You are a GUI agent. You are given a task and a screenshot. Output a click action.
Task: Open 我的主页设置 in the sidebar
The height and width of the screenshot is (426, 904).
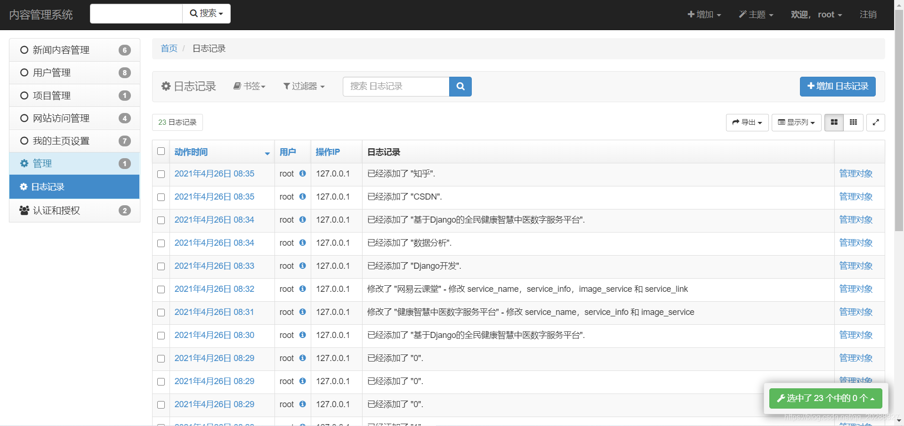tap(74, 141)
